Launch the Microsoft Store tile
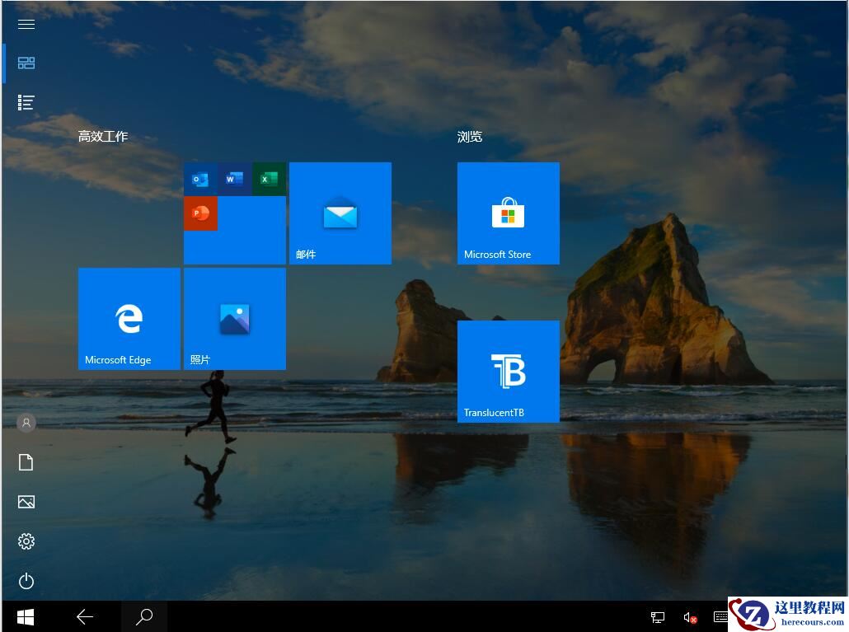Screen dimensions: 849x632 click(508, 213)
